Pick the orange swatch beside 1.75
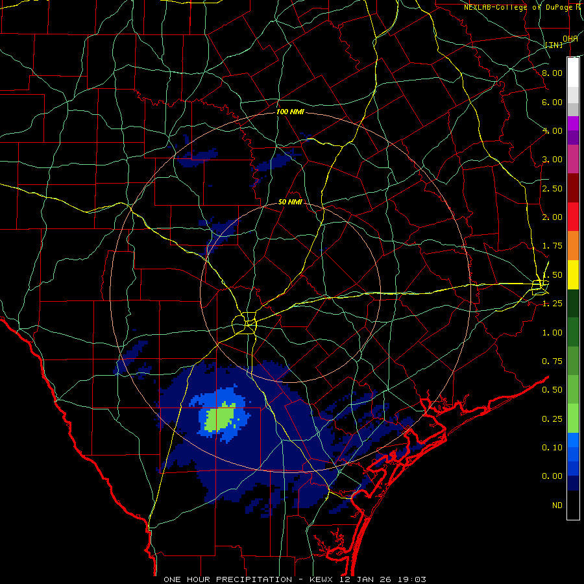584x584 pixels. 573,246
